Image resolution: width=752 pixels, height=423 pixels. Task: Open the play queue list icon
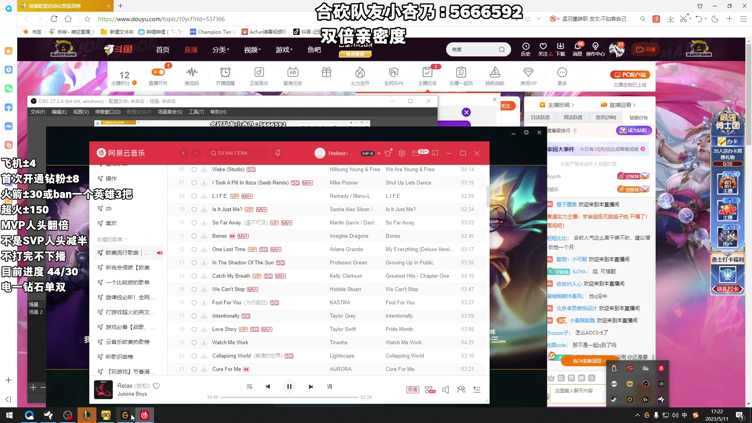(477, 389)
